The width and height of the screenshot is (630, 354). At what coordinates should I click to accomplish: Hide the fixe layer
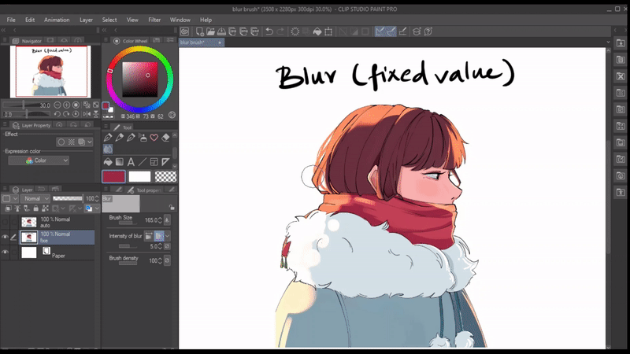(5, 238)
